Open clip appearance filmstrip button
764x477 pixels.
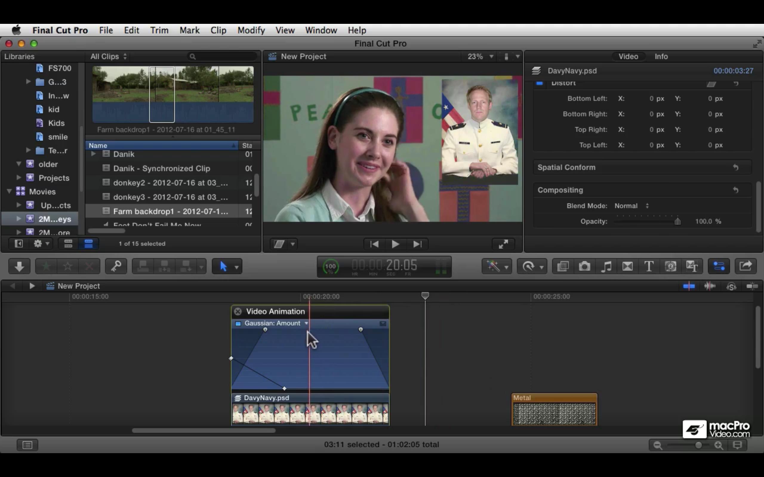pyautogui.click(x=737, y=445)
